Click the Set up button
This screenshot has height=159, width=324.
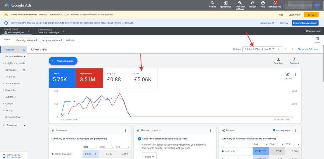click(311, 15)
